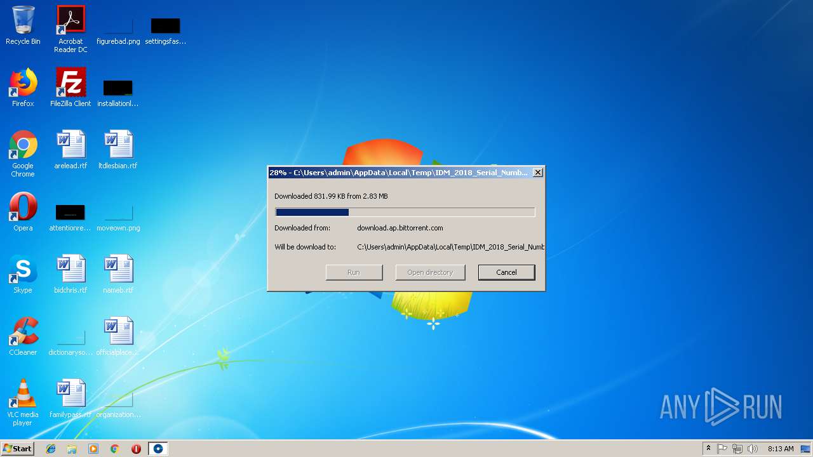Open the Recycle Bin desktop icon

click(x=23, y=25)
